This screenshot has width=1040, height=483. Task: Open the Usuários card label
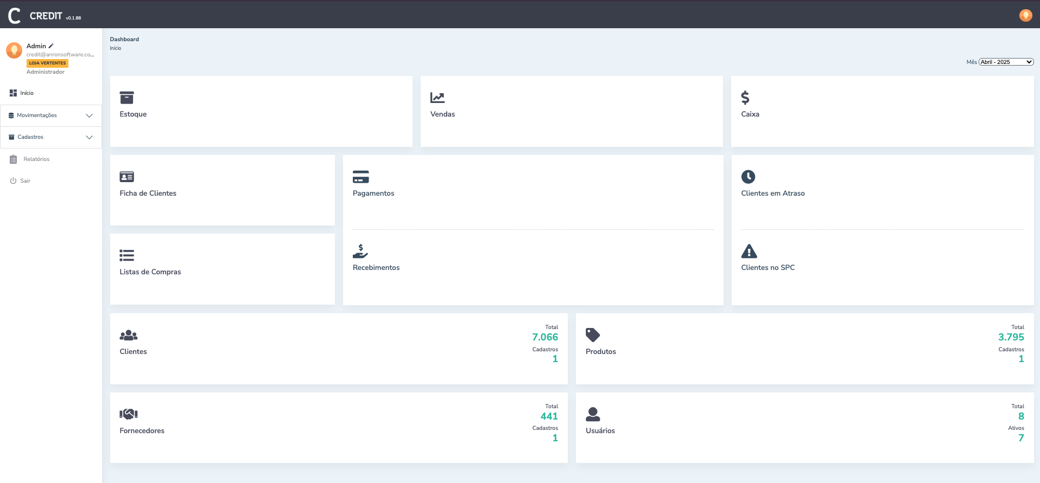coord(600,431)
